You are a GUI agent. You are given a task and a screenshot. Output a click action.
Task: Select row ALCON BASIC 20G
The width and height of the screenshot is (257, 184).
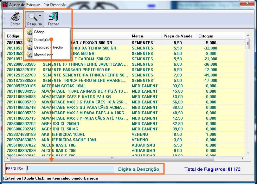coord(125,151)
